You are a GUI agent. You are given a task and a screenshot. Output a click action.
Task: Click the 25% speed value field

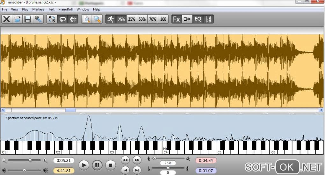(x=168, y=163)
